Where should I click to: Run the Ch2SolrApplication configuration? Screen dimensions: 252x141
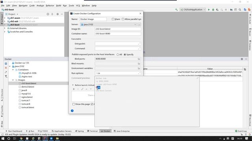(209, 10)
